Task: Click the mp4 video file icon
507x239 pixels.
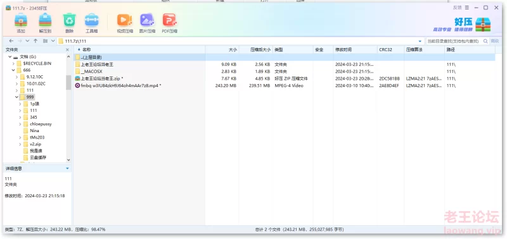Action: tap(77, 85)
